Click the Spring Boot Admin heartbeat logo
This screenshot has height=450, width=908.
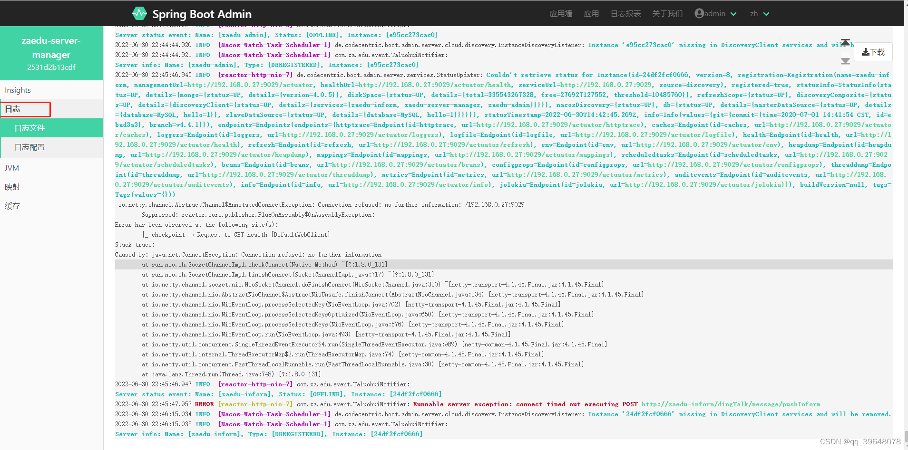139,13
